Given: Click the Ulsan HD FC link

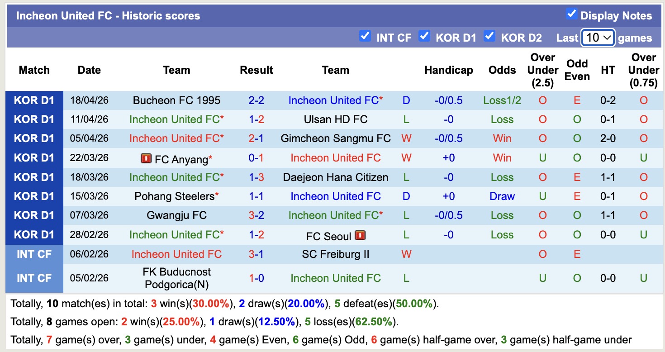Looking at the screenshot, I should tap(335, 119).
